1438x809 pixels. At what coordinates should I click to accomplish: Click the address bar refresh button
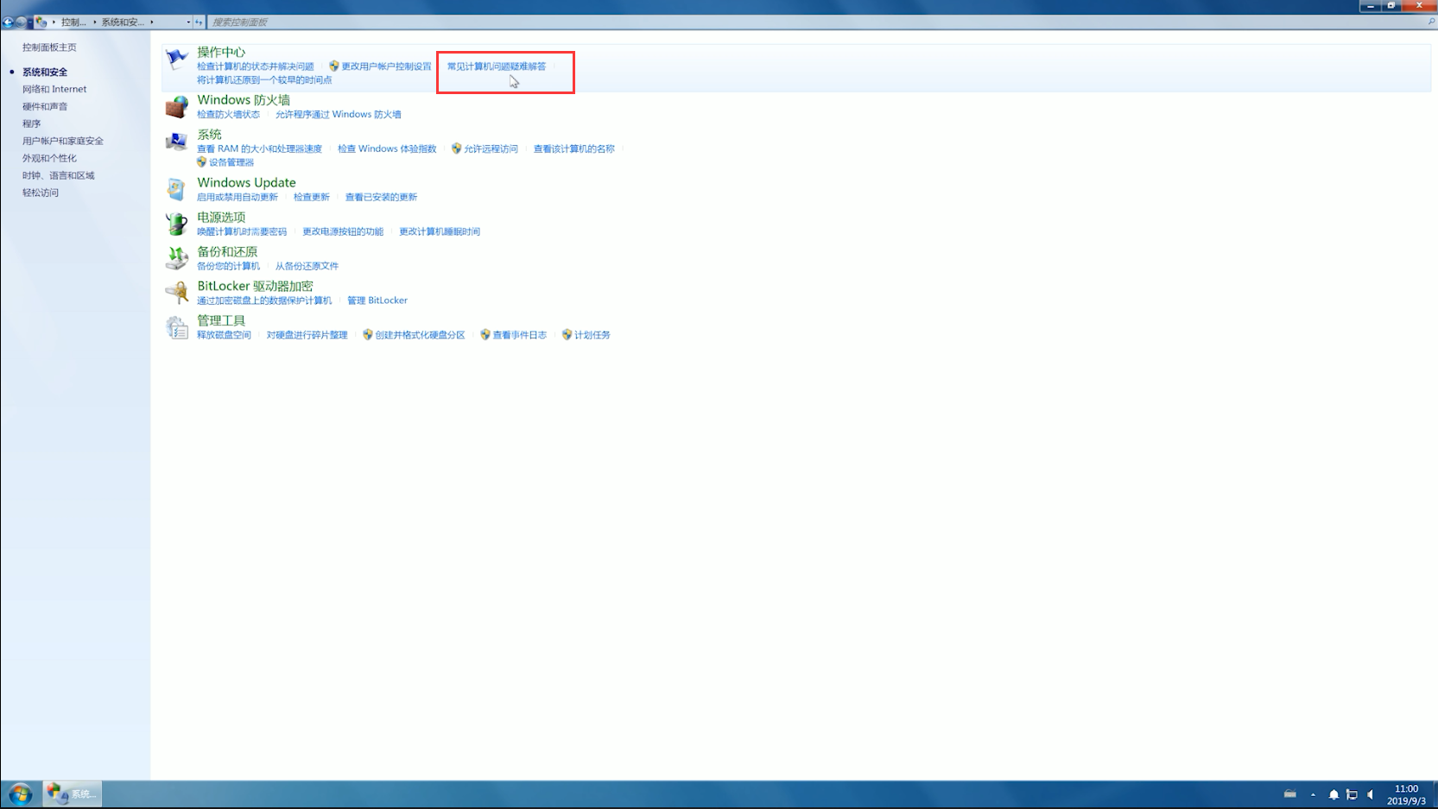(199, 22)
